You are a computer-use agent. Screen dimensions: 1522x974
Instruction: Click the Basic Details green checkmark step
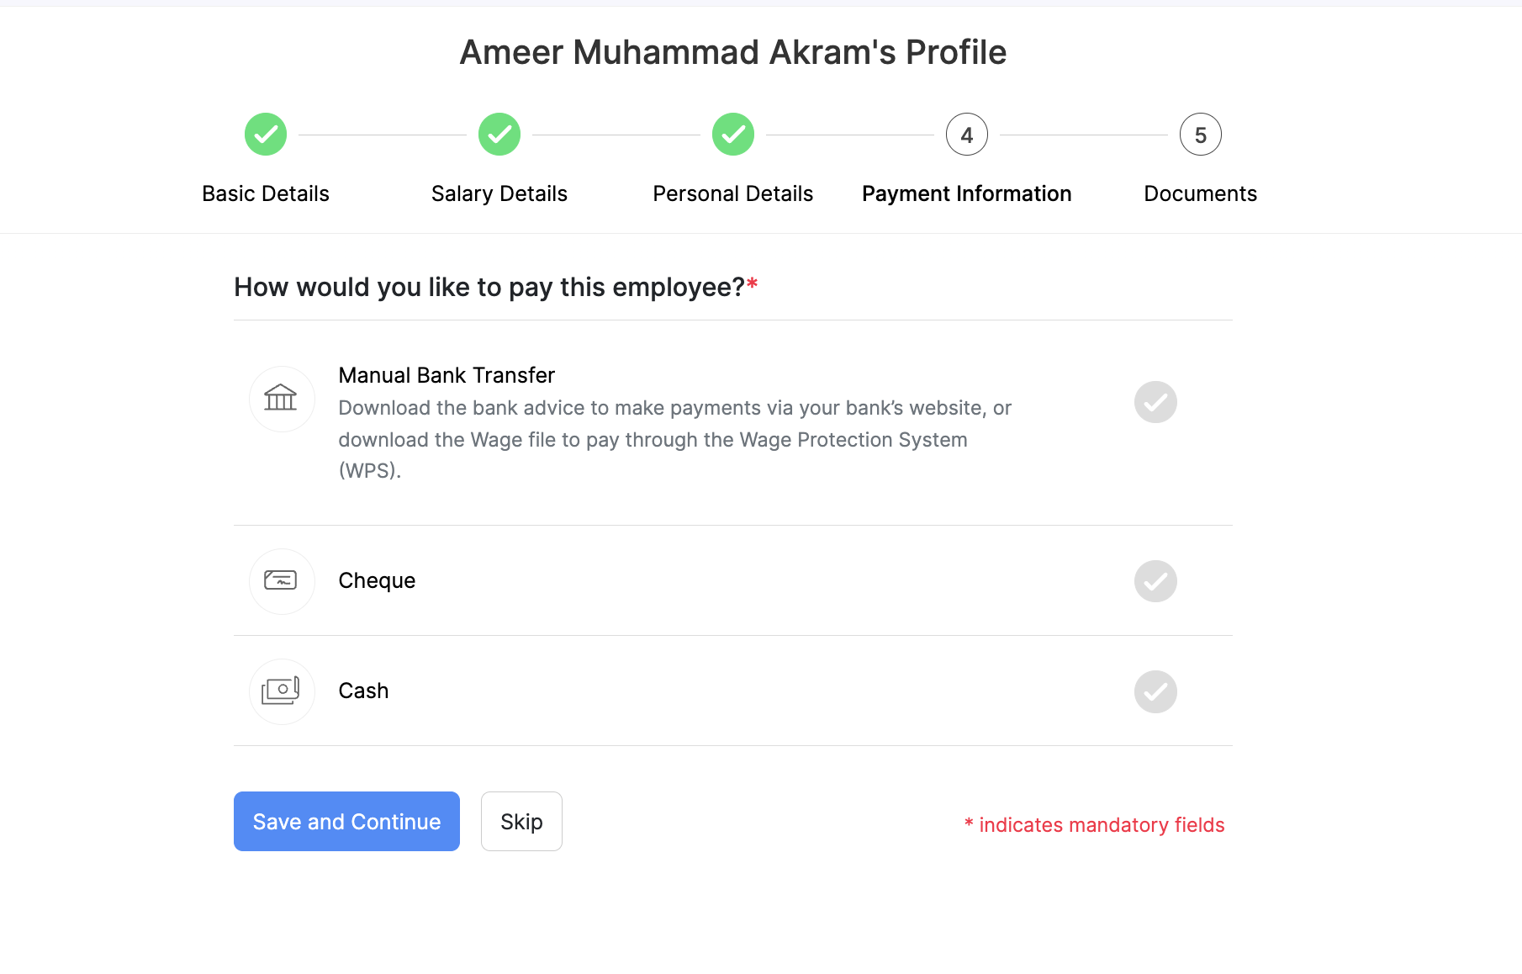(x=266, y=135)
